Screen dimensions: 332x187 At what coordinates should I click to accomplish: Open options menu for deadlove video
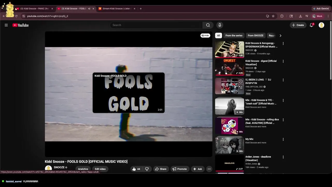[283, 157]
